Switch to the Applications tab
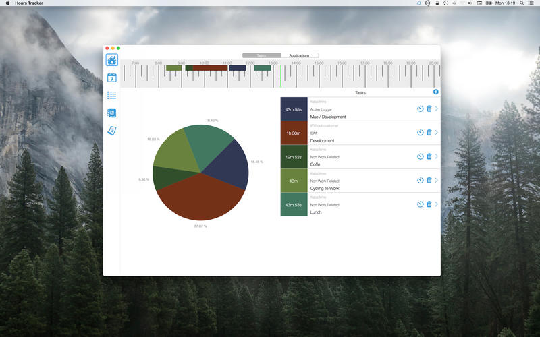This screenshot has height=337, width=540. coord(299,55)
